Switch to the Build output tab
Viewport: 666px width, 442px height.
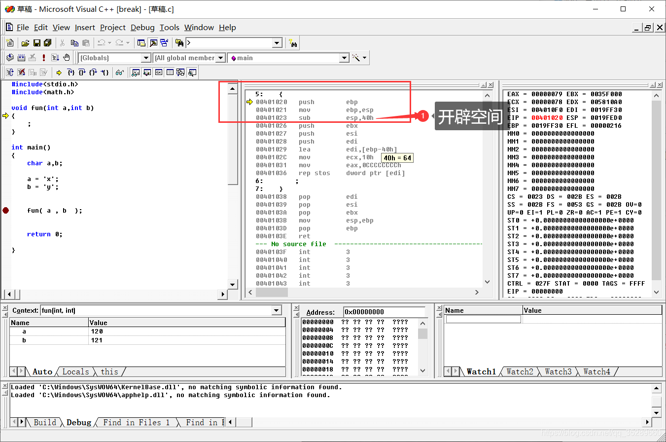(44, 422)
